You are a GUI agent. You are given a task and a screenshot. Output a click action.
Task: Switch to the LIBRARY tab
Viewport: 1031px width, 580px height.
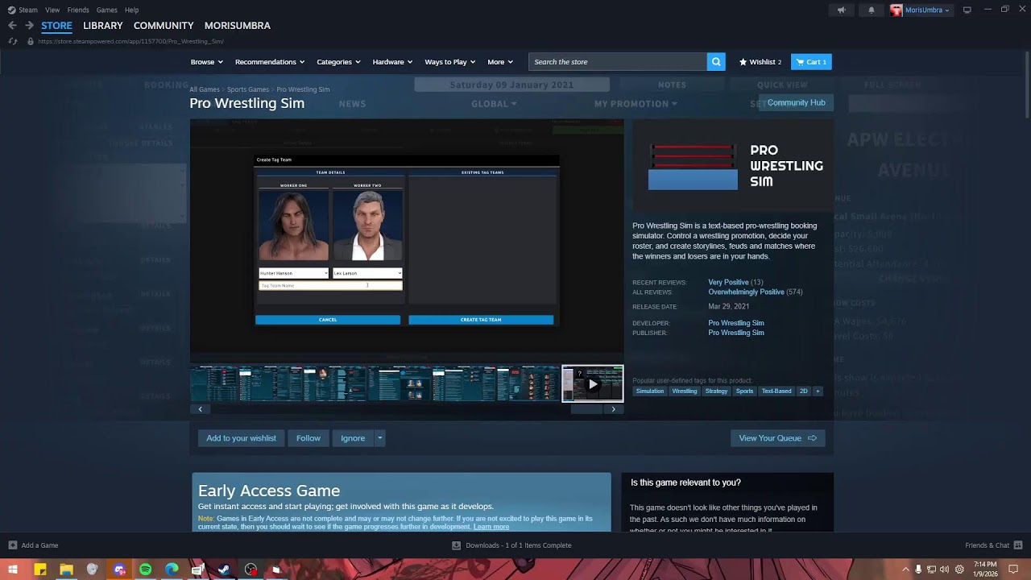click(x=102, y=26)
